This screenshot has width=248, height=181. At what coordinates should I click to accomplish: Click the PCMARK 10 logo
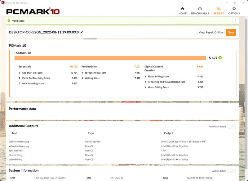pyautogui.click(x=33, y=11)
